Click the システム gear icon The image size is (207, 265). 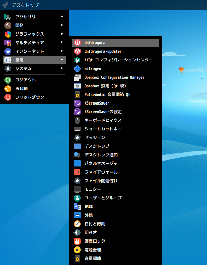pos(8,69)
